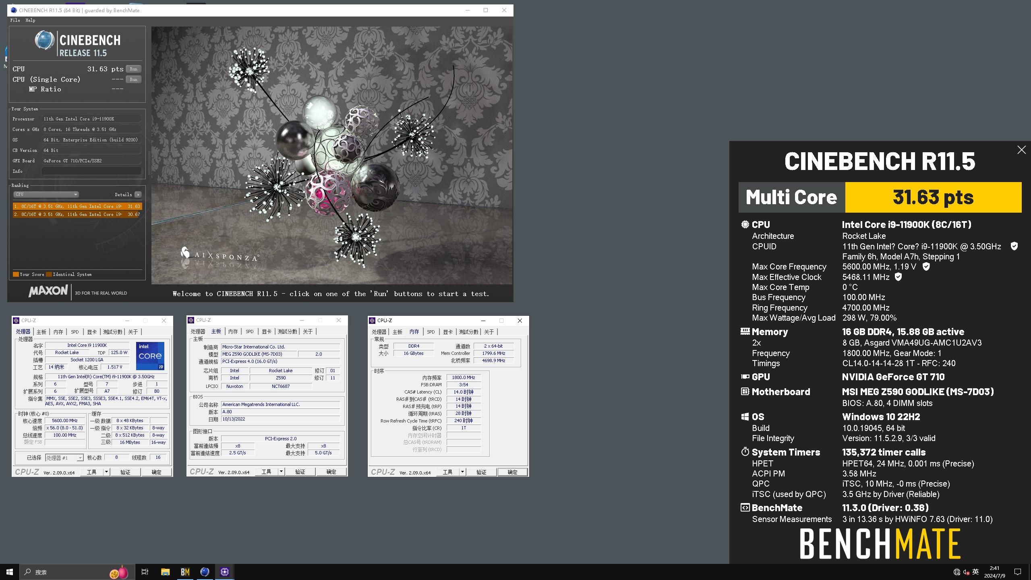Click the Intel Core i9 logo in CPU-Z
This screenshot has height=580, width=1031.
[150, 356]
